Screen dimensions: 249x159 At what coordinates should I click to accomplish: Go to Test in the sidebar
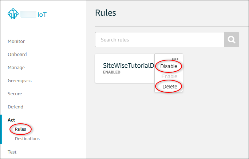pos(12,152)
